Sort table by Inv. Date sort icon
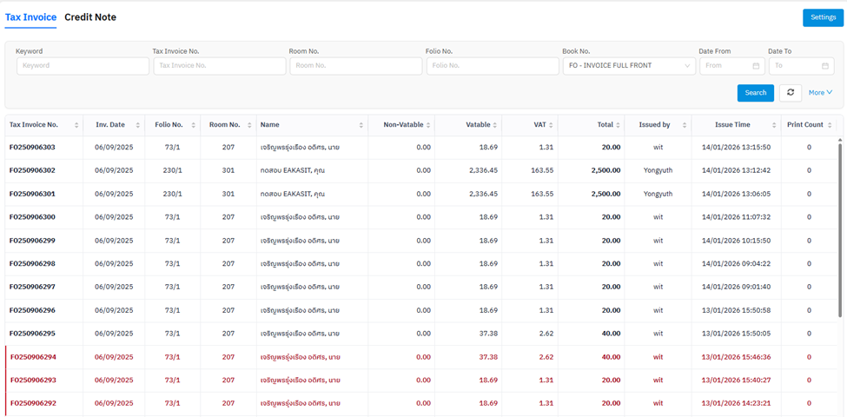Screen dimensions: 847x417 point(138,125)
